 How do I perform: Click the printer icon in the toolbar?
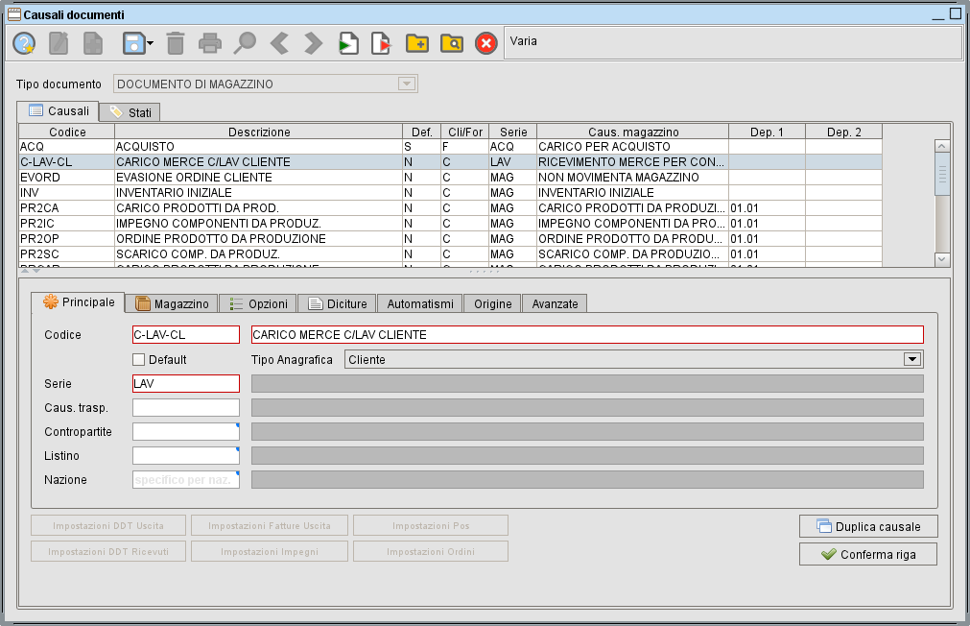tap(210, 43)
